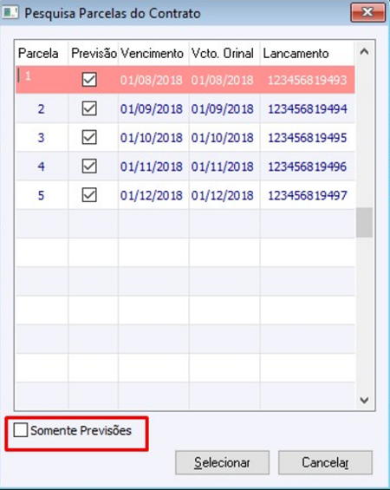Click the Cancelar button

point(325,462)
